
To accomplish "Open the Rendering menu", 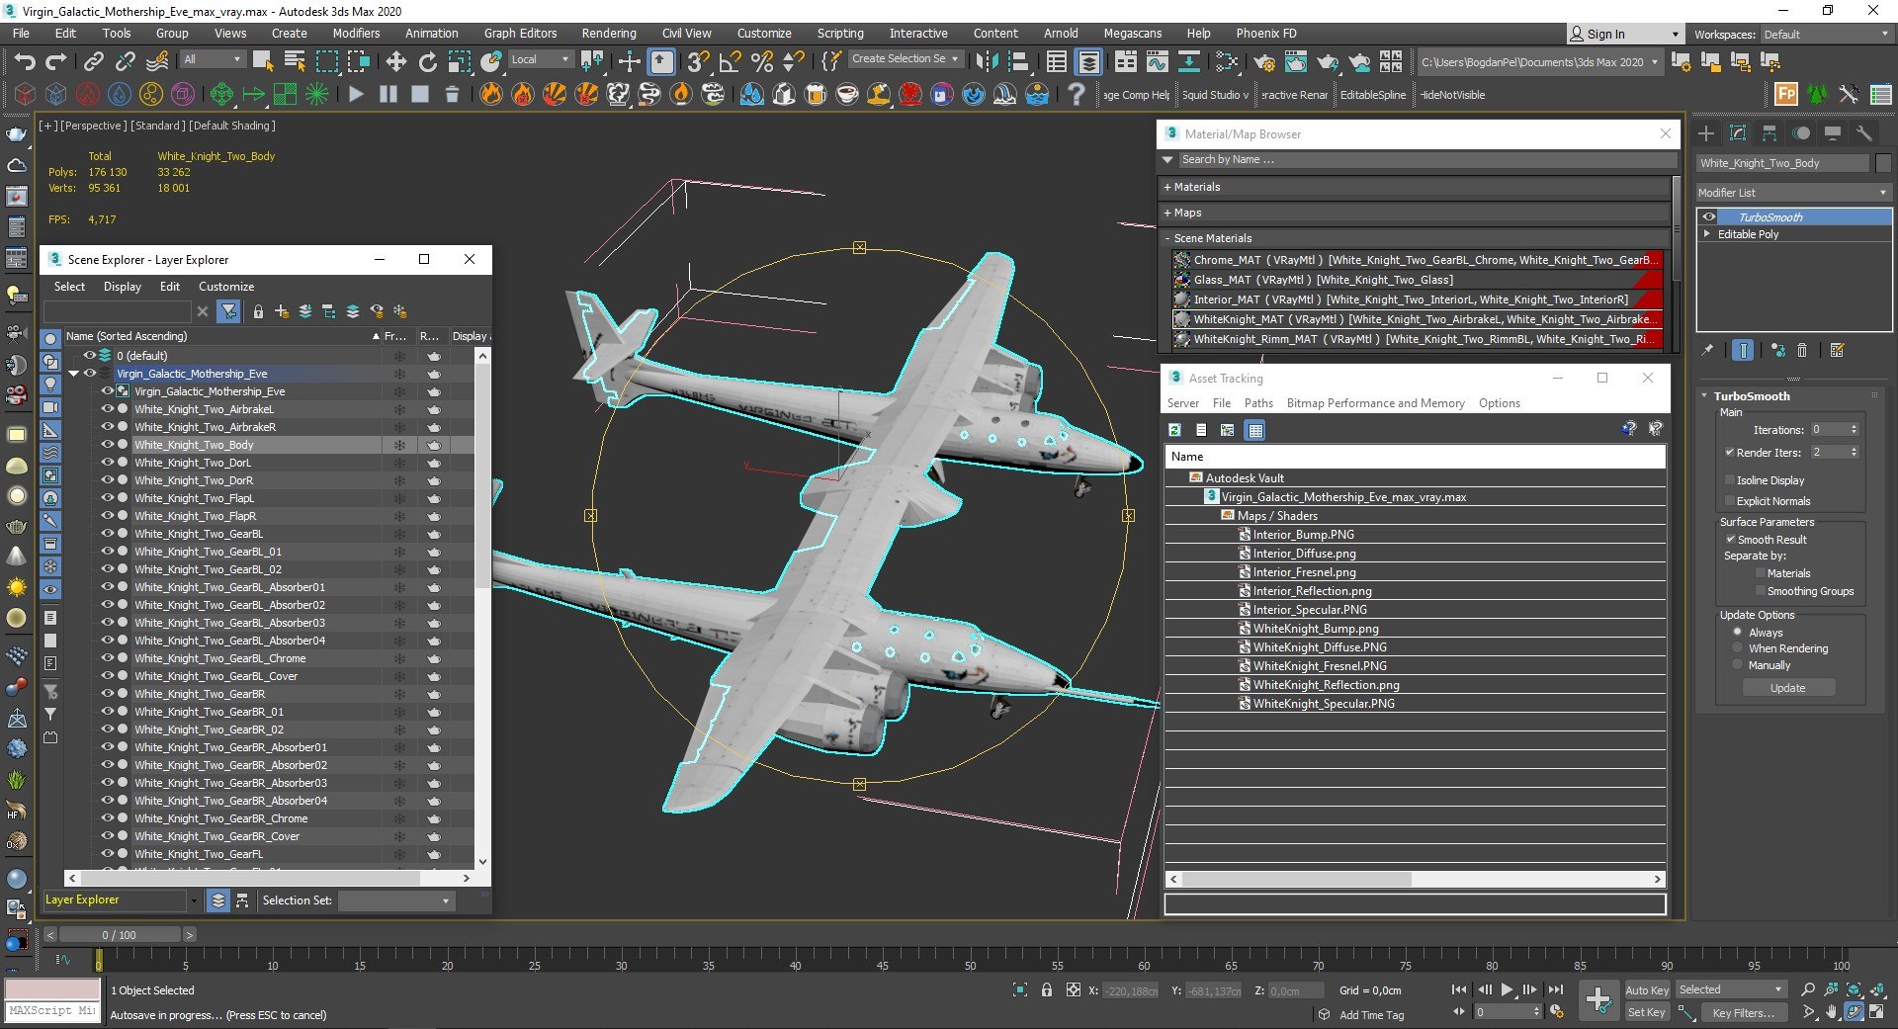I will pyautogui.click(x=608, y=33).
